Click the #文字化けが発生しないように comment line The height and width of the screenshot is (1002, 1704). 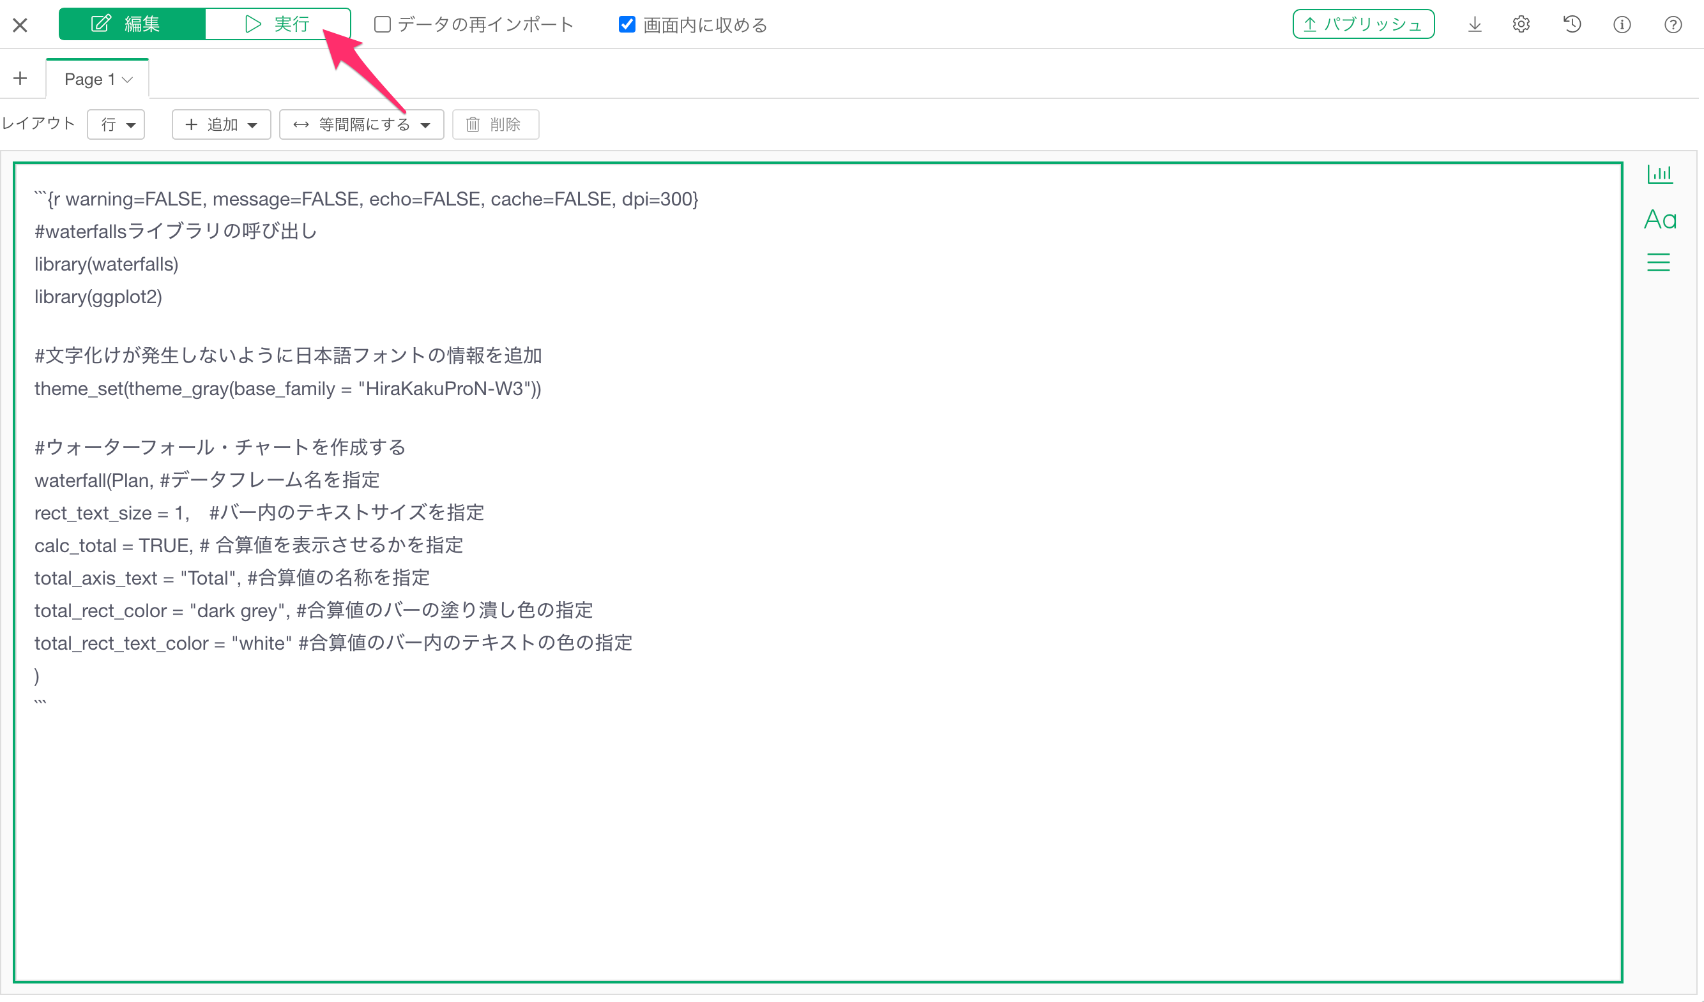(288, 356)
